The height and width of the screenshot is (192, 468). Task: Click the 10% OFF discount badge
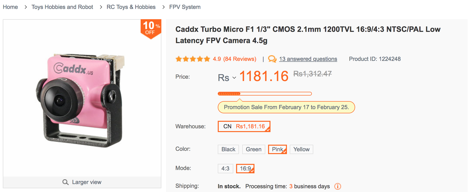(x=151, y=28)
